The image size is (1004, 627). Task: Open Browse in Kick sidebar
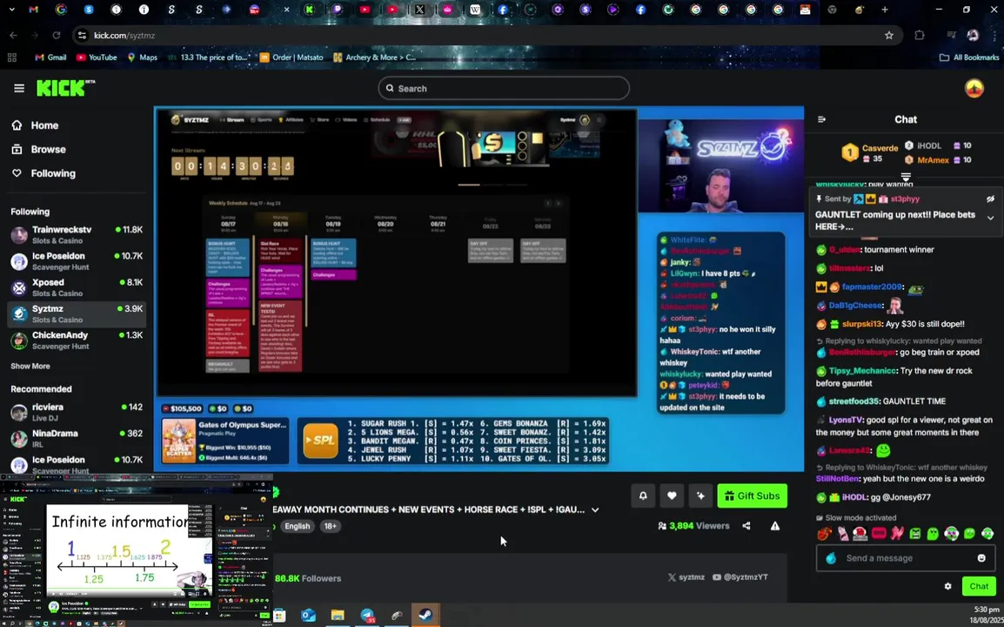pyautogui.click(x=48, y=150)
